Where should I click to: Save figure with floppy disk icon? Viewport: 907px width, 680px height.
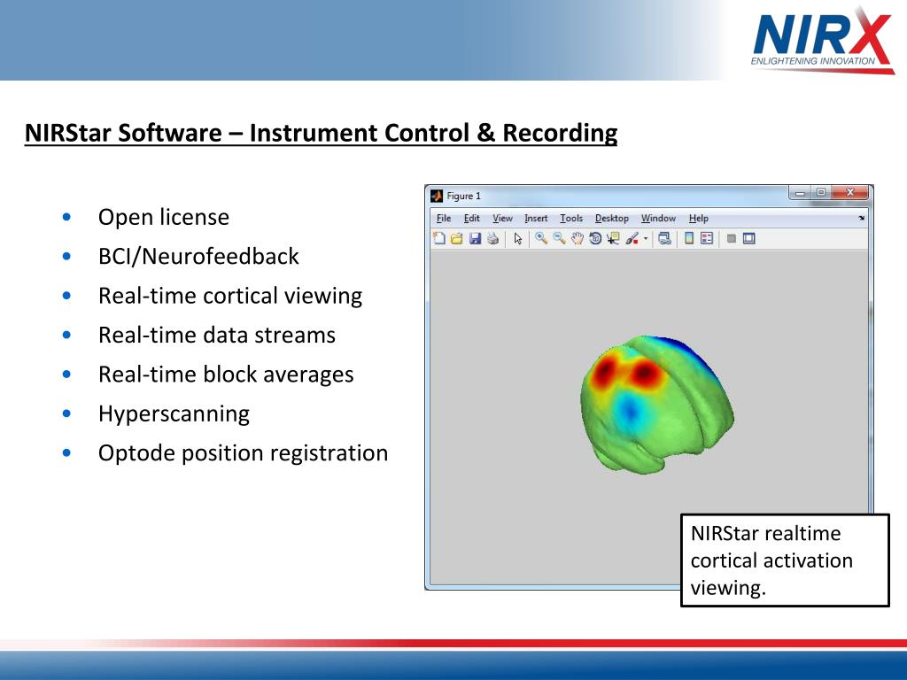point(475,238)
